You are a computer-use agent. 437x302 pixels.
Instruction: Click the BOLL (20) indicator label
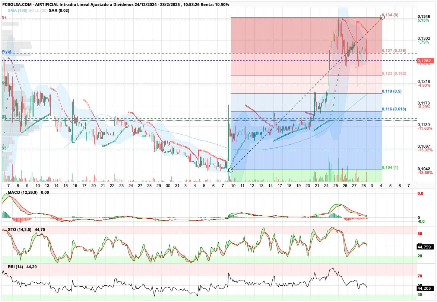[38, 10]
